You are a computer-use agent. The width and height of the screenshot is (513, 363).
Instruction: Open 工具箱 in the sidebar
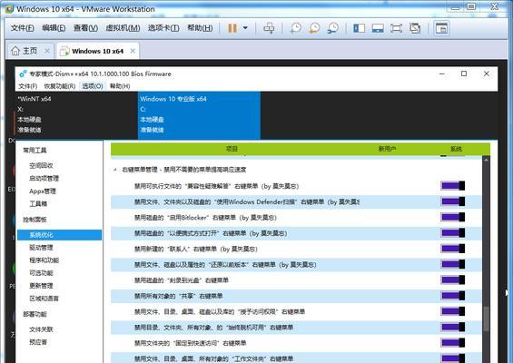pos(38,204)
